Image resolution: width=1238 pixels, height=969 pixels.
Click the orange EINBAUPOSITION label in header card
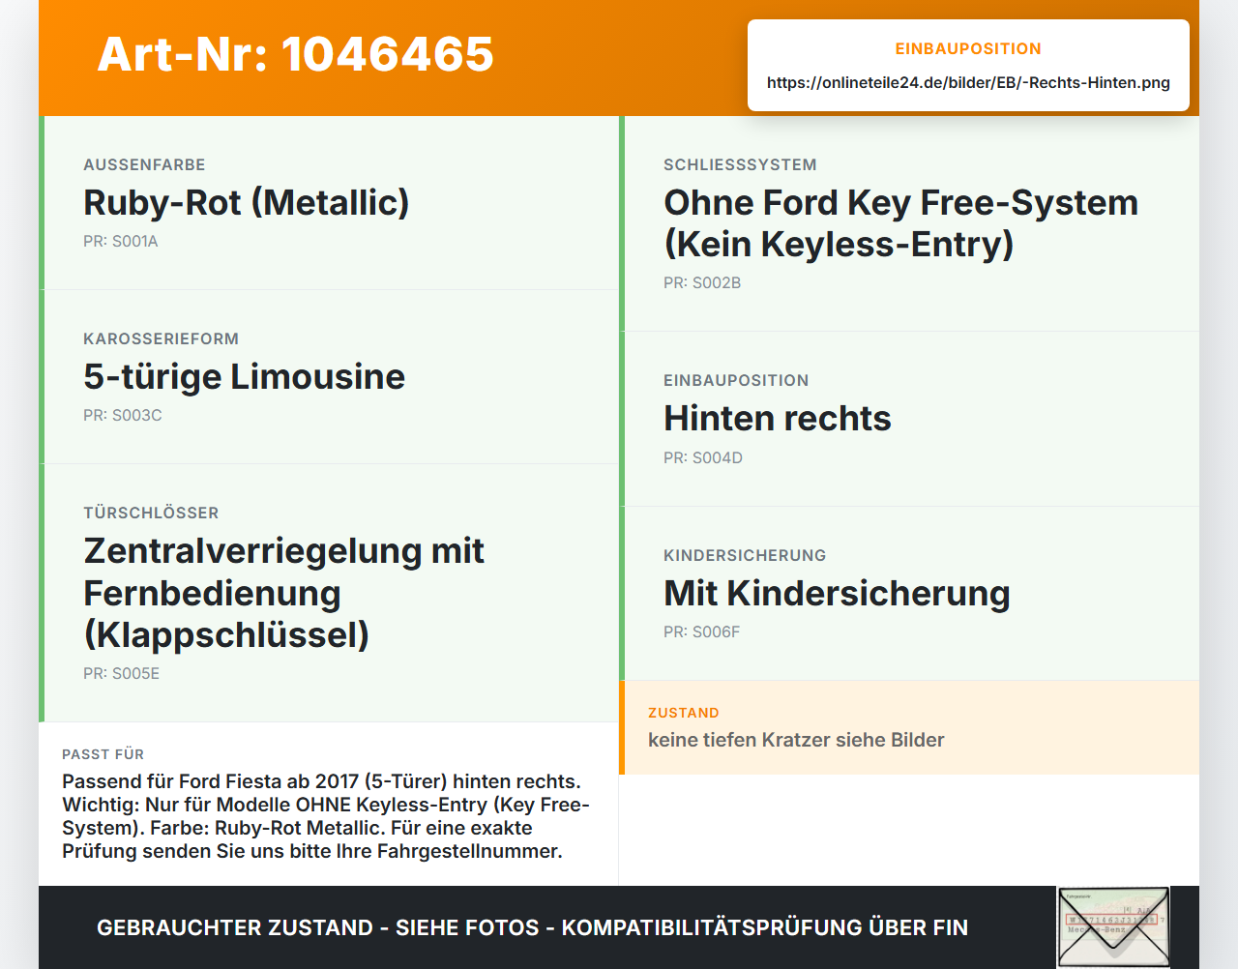pos(968,48)
